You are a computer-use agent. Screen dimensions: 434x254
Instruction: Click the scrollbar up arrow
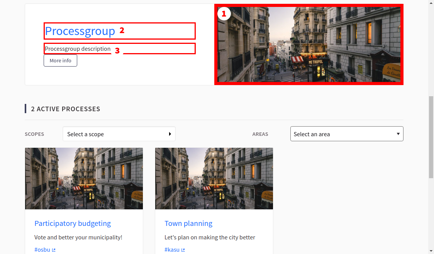click(x=431, y=3)
